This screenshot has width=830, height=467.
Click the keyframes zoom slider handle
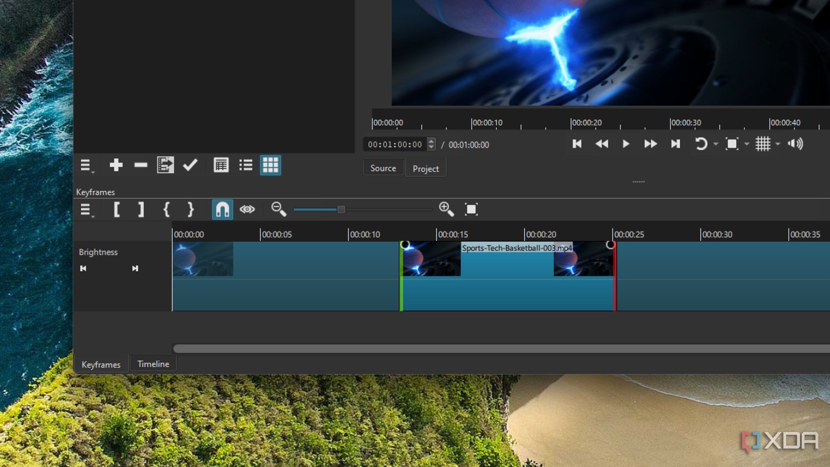pyautogui.click(x=341, y=209)
